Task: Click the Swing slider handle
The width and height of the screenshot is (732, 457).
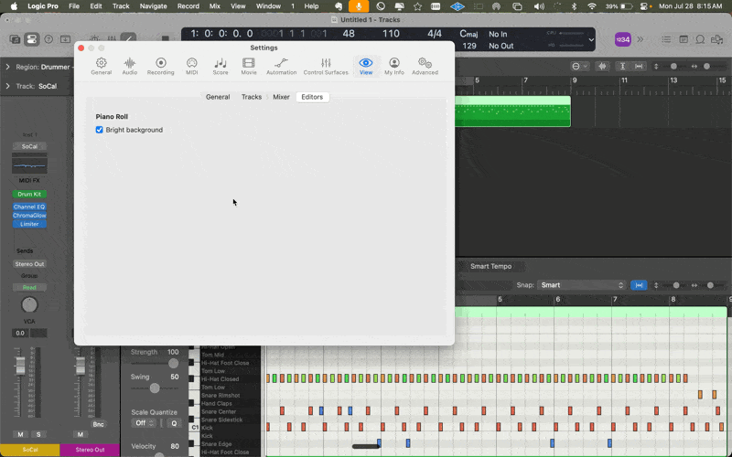Action: tap(153, 388)
